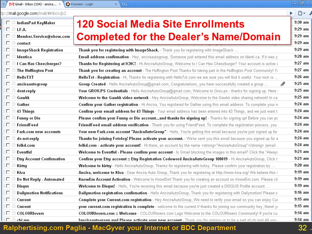Star the FriendFeed email
The width and height of the screenshot is (312, 234).
[14, 124]
